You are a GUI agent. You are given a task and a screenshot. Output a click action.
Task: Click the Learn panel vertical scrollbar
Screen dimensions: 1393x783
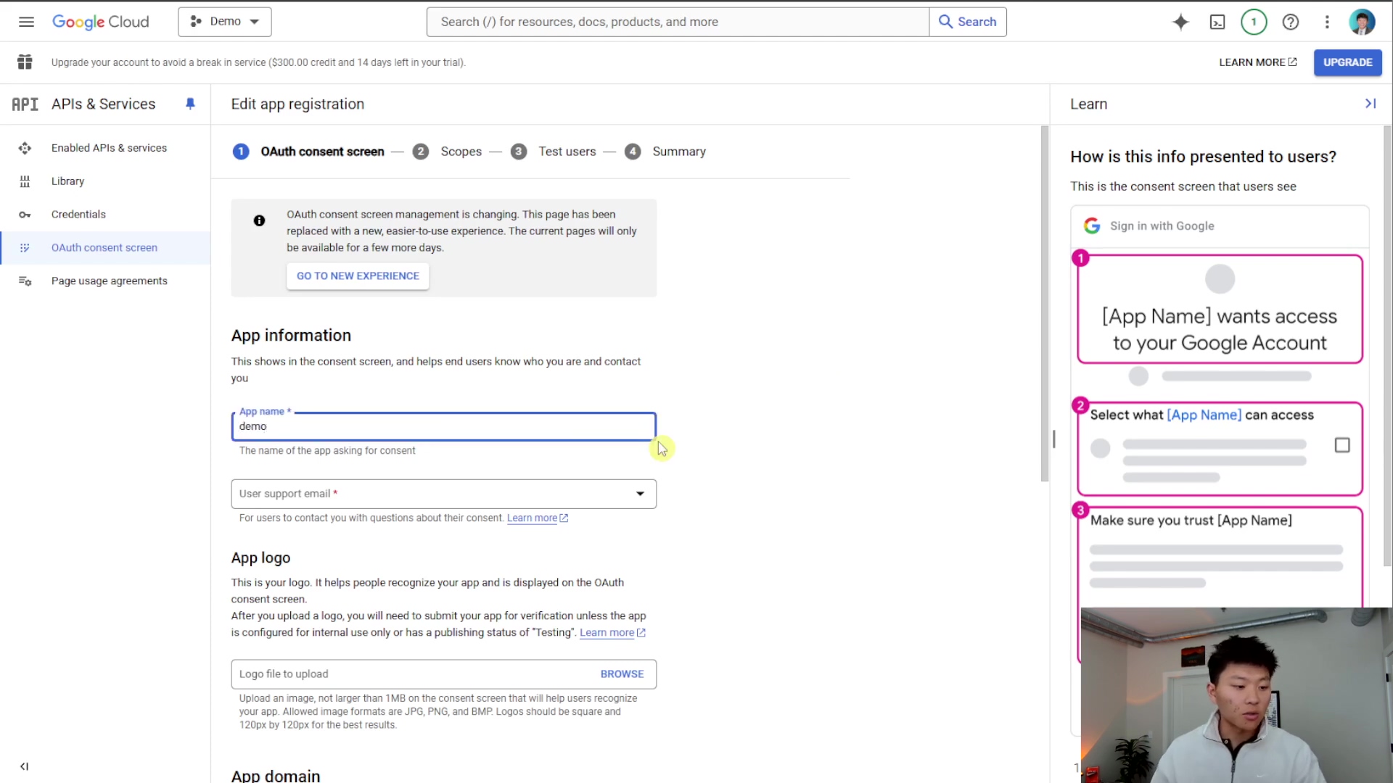(x=1387, y=346)
